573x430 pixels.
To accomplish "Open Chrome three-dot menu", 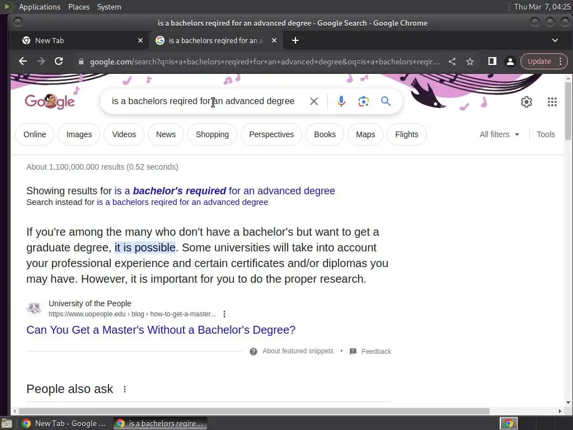I will [x=561, y=62].
